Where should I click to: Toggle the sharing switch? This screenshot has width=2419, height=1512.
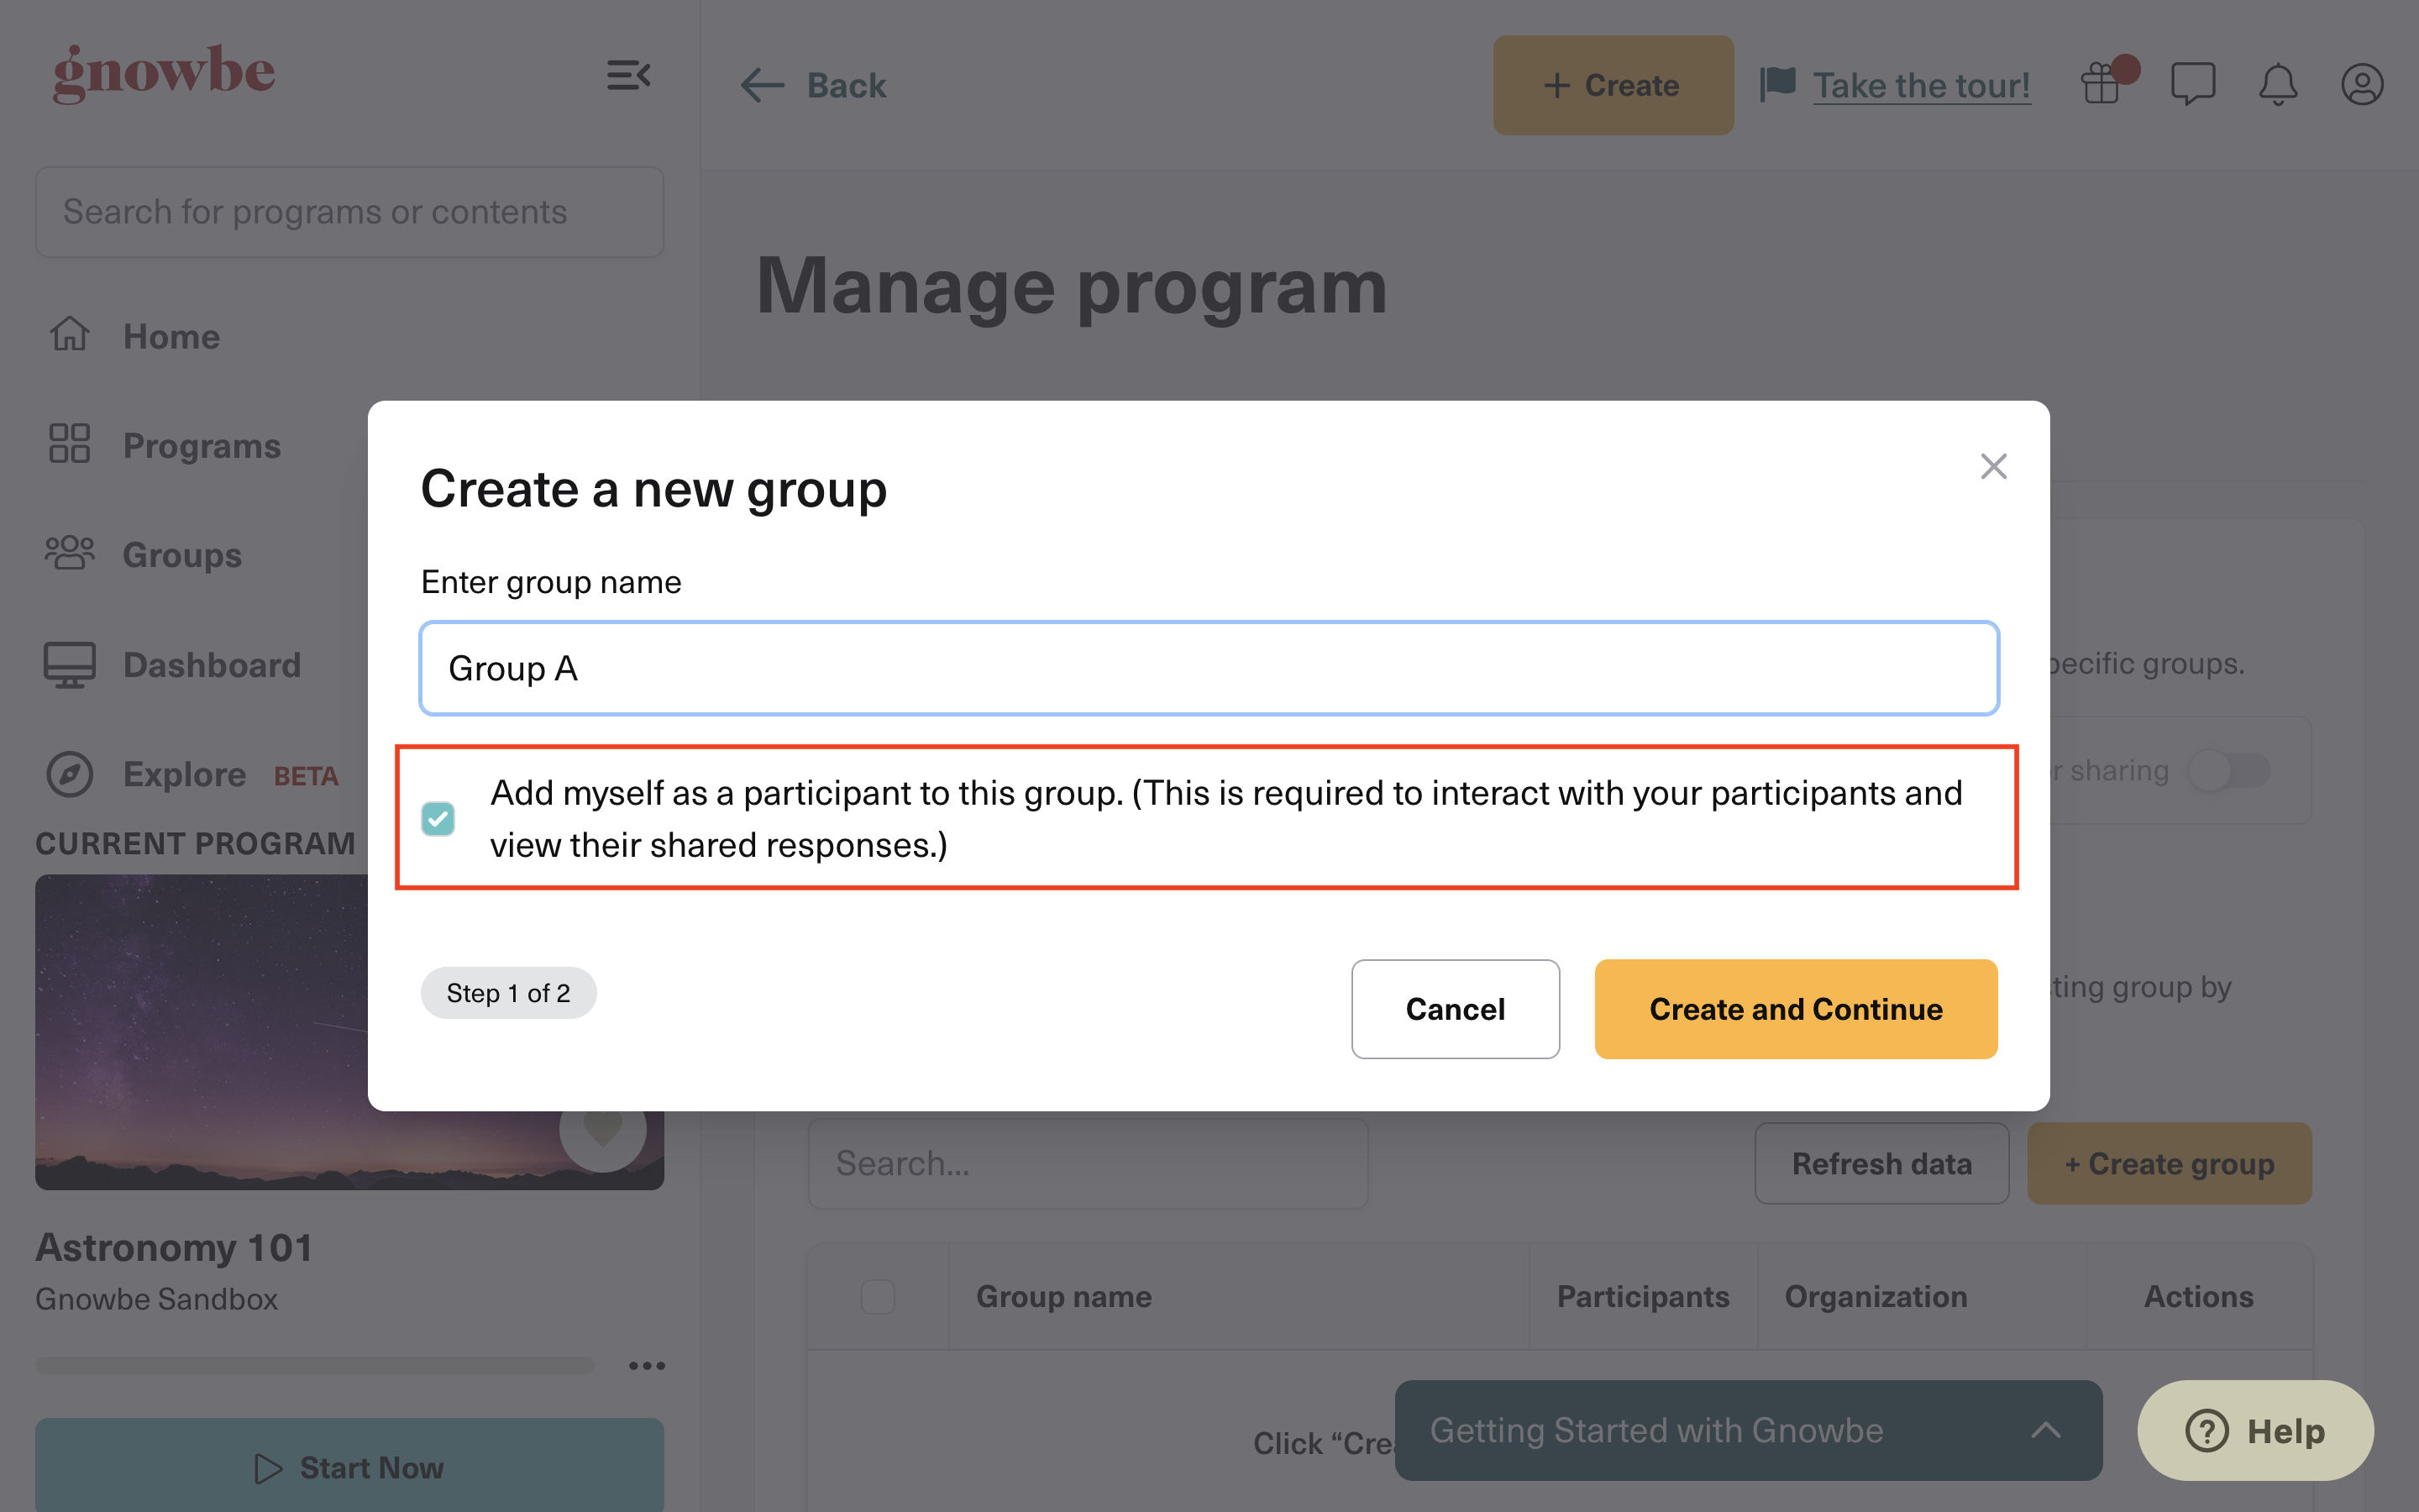coord(2229,770)
